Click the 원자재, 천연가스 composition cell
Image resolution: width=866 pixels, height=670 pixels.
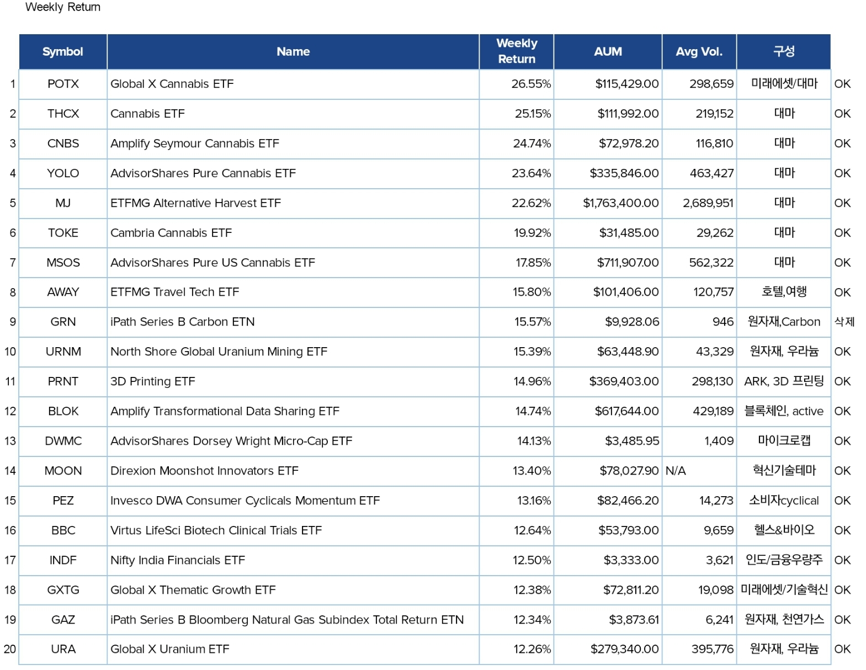tap(784, 619)
